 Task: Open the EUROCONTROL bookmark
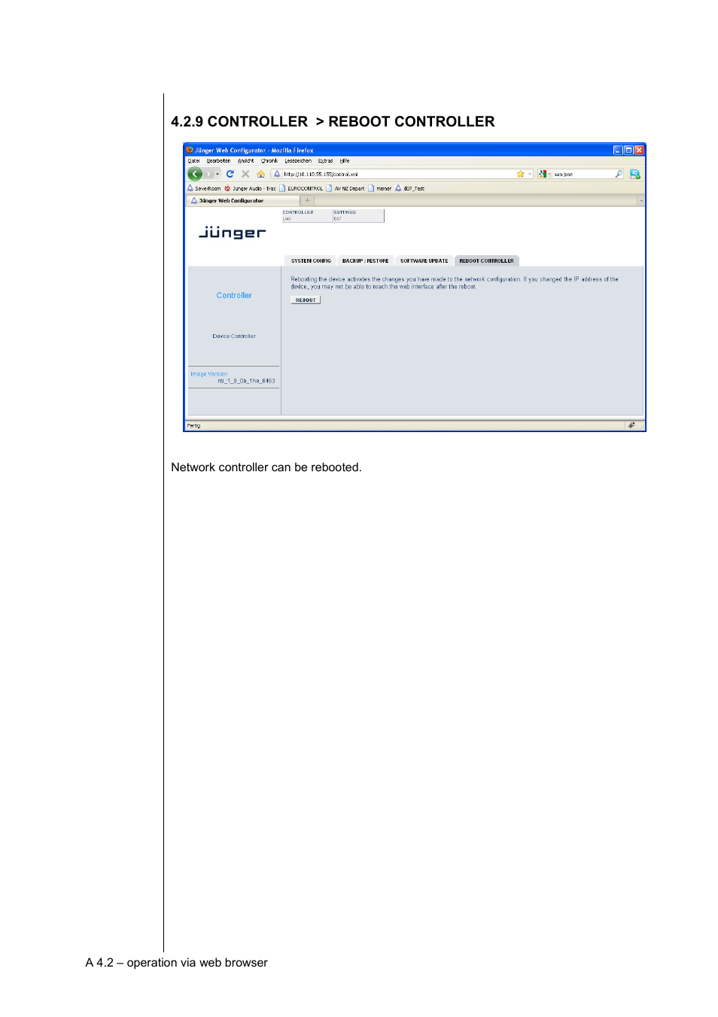(x=301, y=188)
